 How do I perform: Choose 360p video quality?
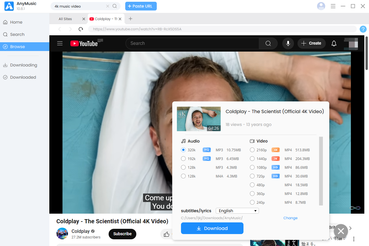click(x=252, y=194)
